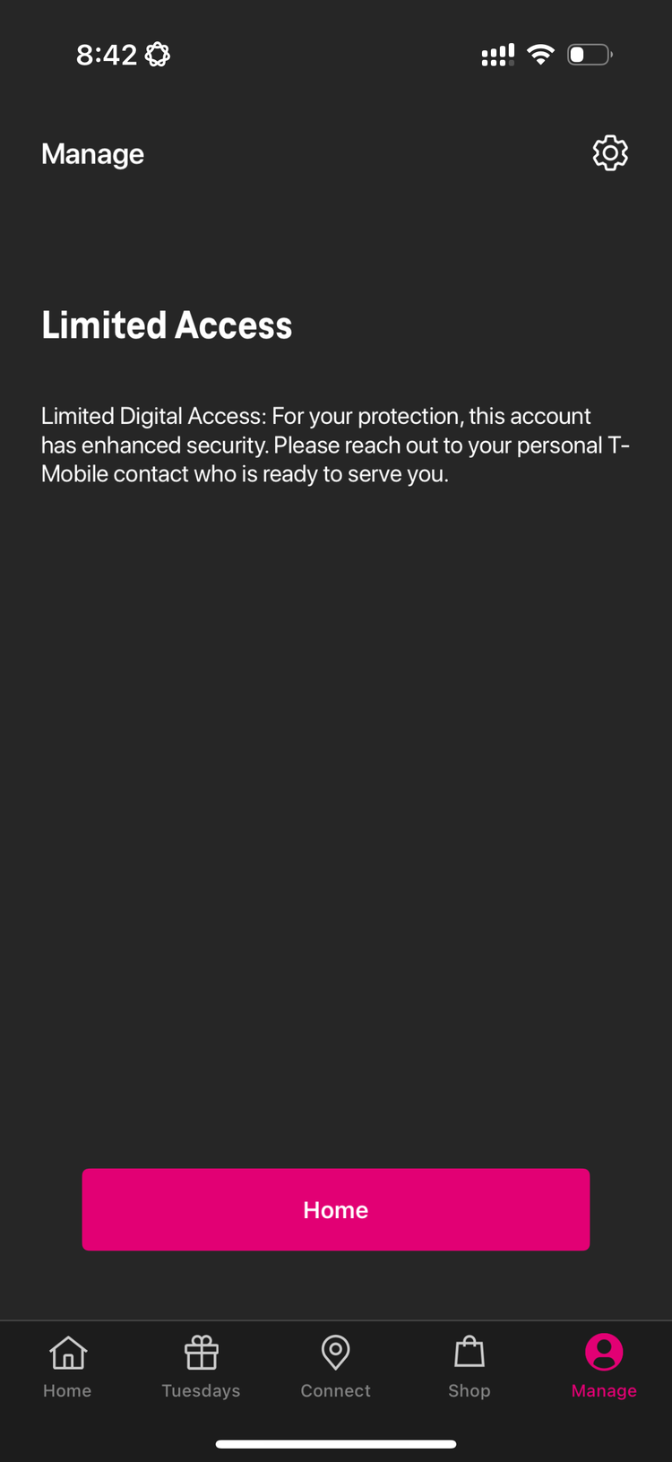
Task: Tap the Wi-Fi status icon
Action: [x=540, y=55]
